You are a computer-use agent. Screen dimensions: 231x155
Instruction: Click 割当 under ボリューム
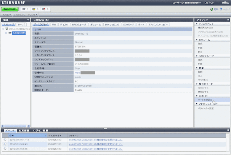tap(200, 52)
